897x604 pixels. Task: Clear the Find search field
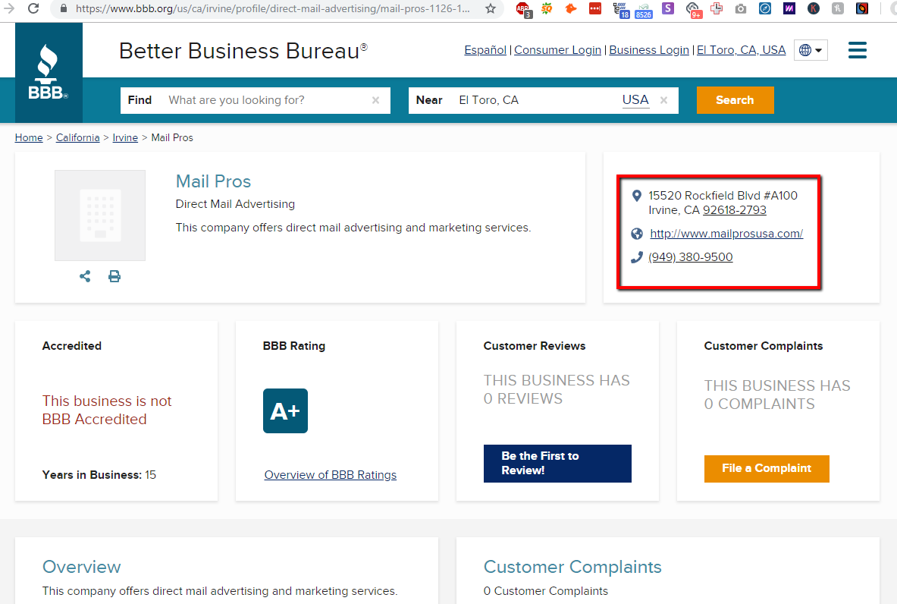click(x=376, y=100)
